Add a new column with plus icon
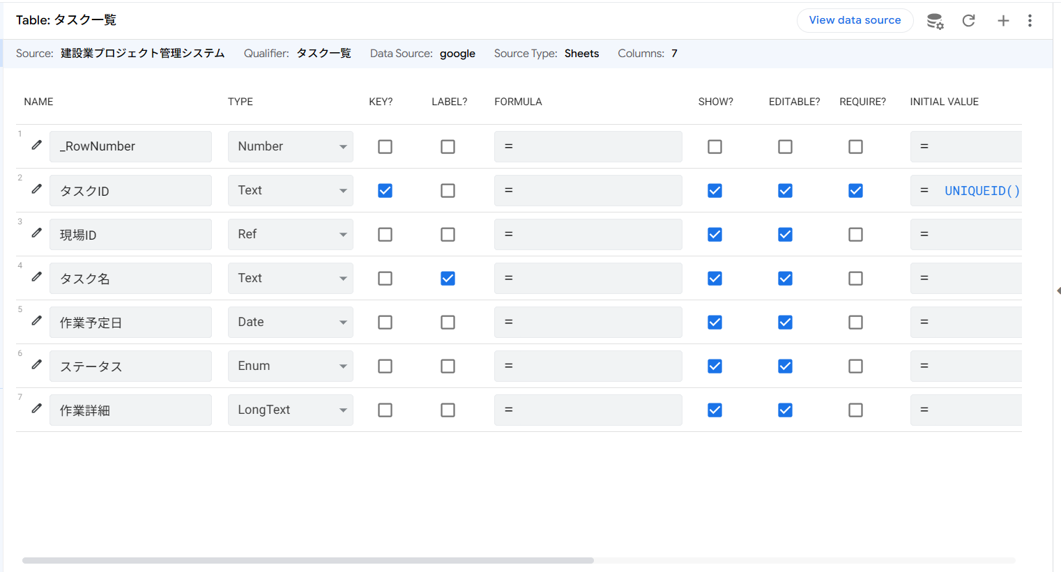This screenshot has width=1061, height=572. click(x=1003, y=21)
